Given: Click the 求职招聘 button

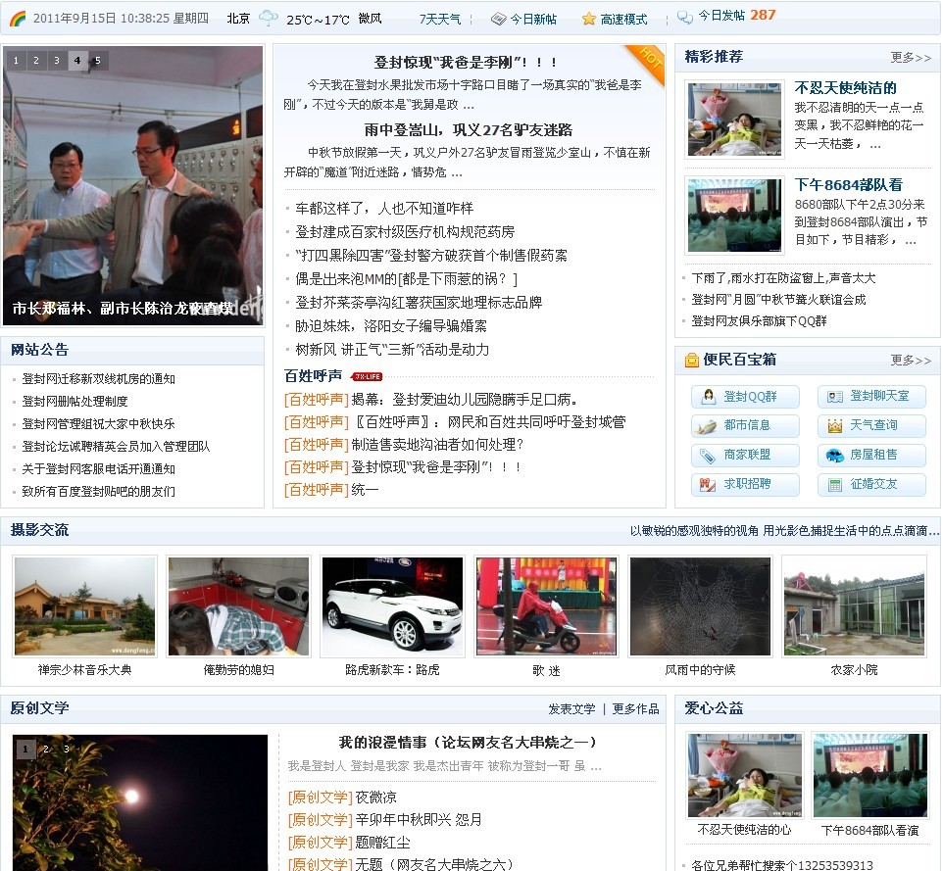Looking at the screenshot, I should click(745, 485).
